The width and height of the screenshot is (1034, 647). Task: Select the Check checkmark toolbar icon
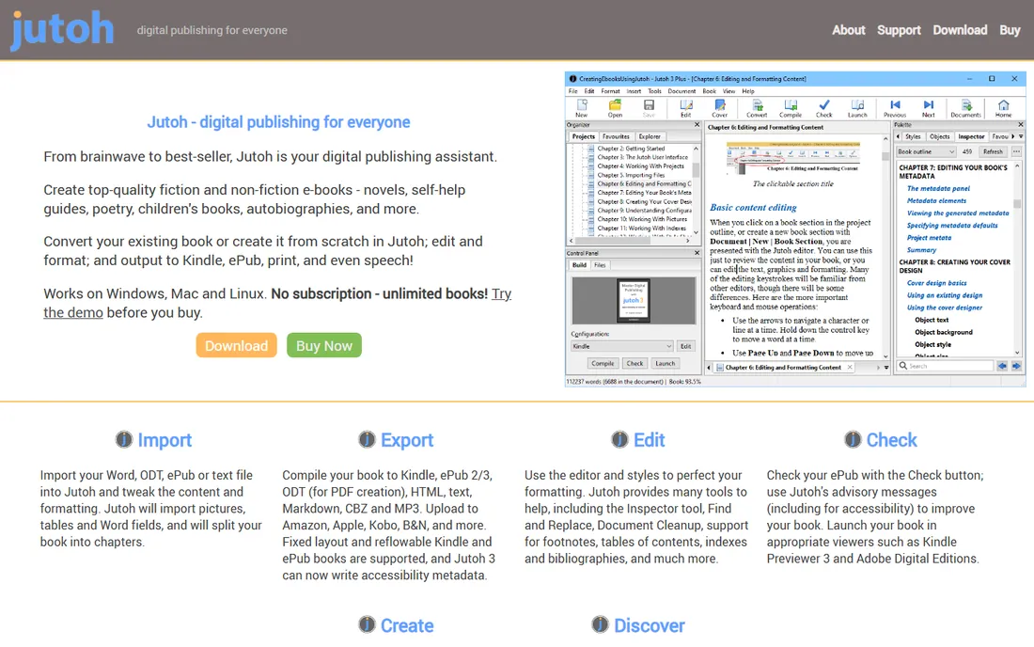(823, 108)
